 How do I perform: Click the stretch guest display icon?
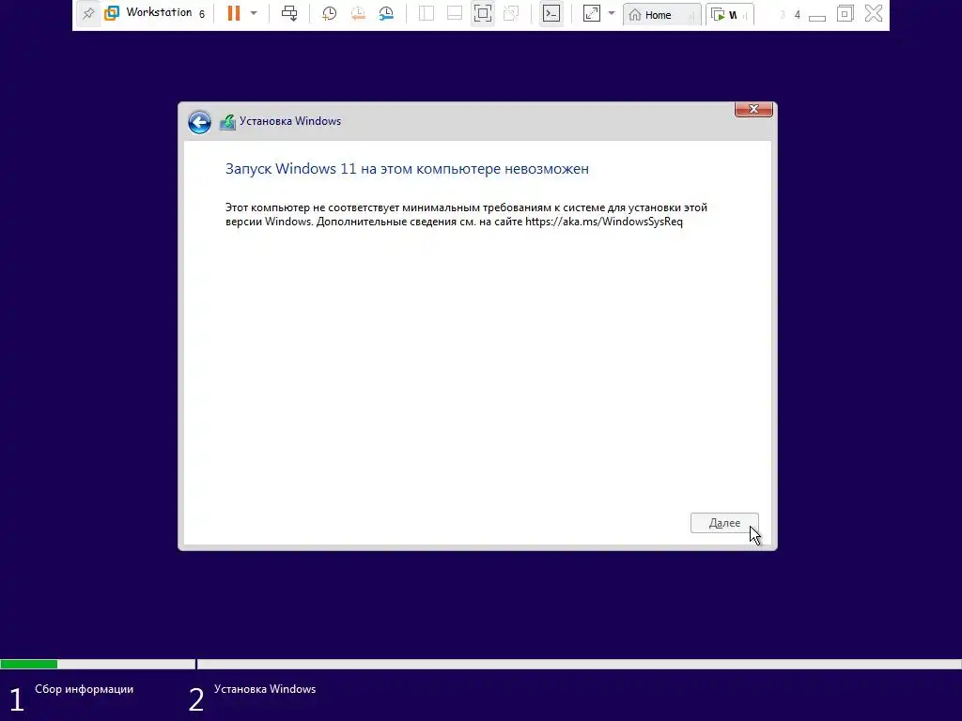pyautogui.click(x=592, y=13)
